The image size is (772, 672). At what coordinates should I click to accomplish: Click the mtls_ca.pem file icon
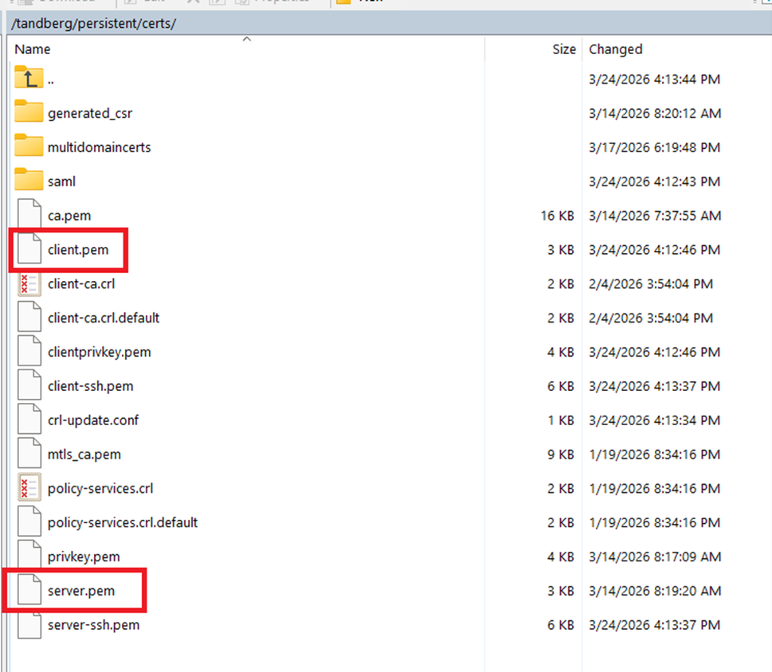pyautogui.click(x=29, y=453)
